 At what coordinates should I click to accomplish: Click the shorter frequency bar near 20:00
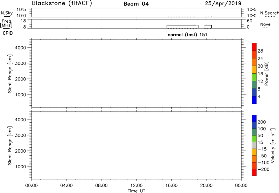point(208,27)
